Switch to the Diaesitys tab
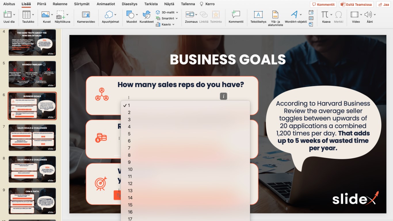The height and width of the screenshot is (221, 393). [x=129, y=4]
